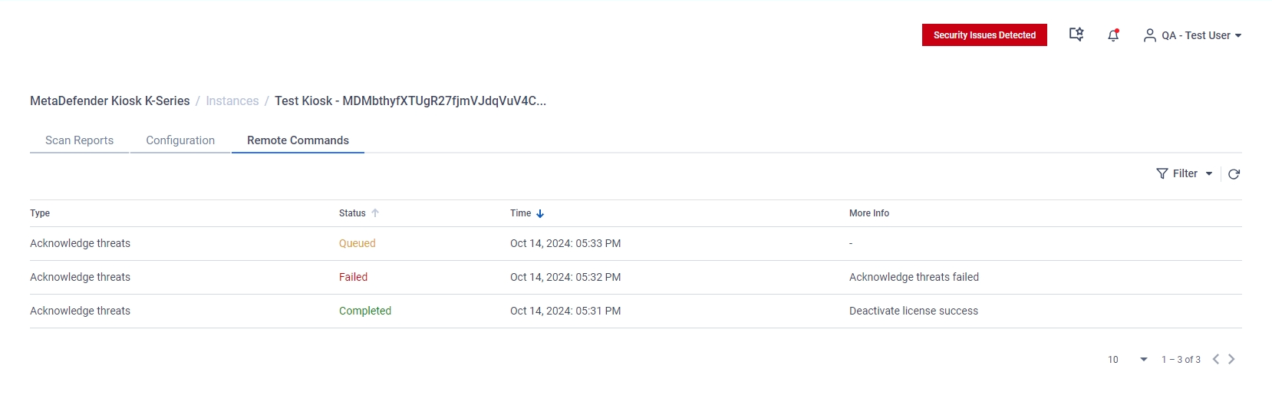The width and height of the screenshot is (1272, 402).
Task: Click the Security Issues Detected button
Action: pos(984,35)
